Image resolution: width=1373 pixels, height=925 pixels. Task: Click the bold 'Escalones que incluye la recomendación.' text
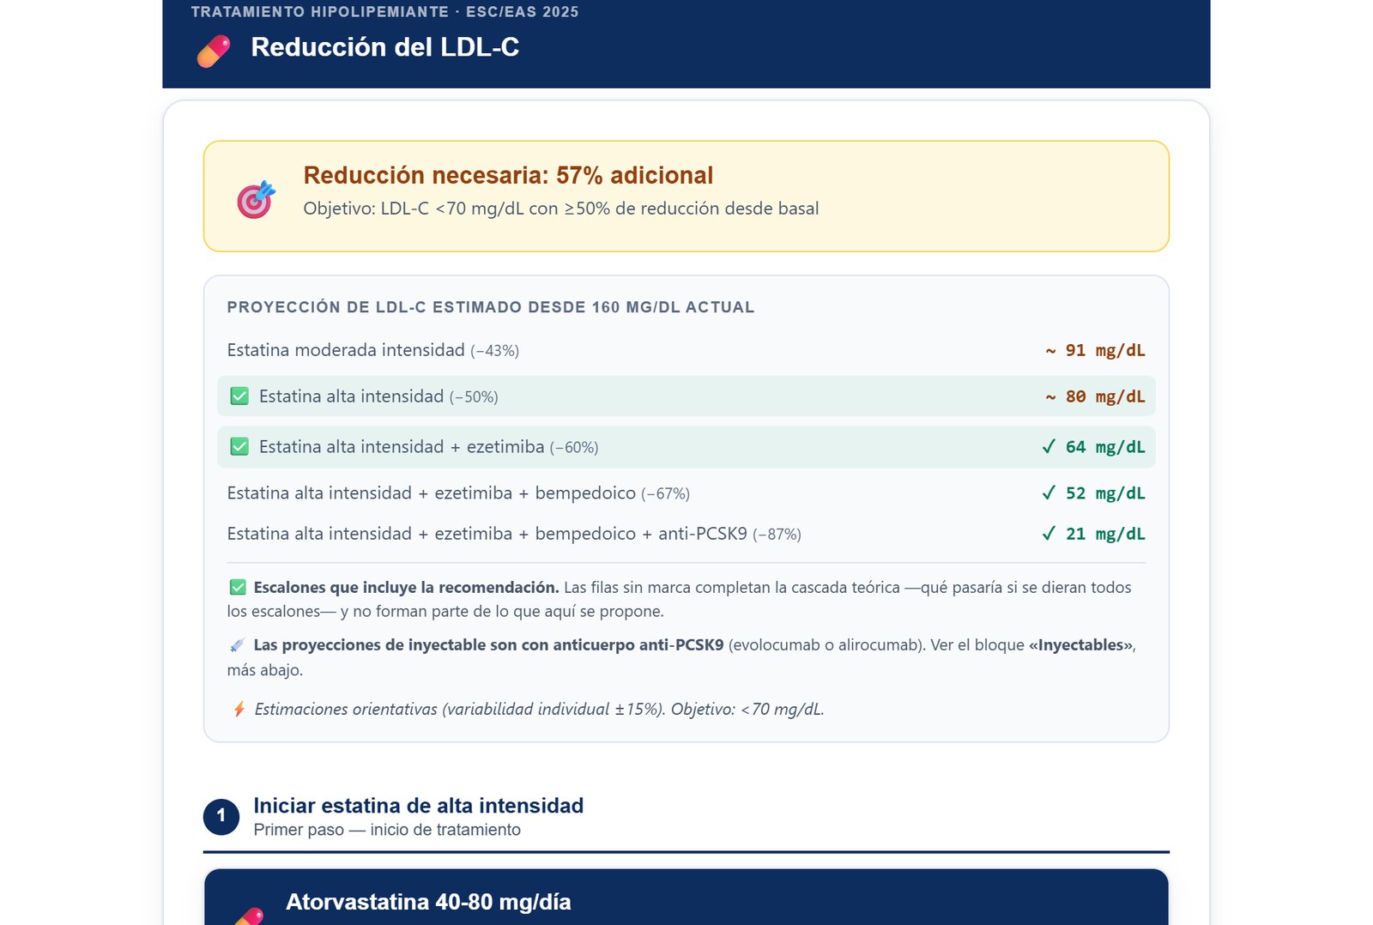pyautogui.click(x=406, y=588)
